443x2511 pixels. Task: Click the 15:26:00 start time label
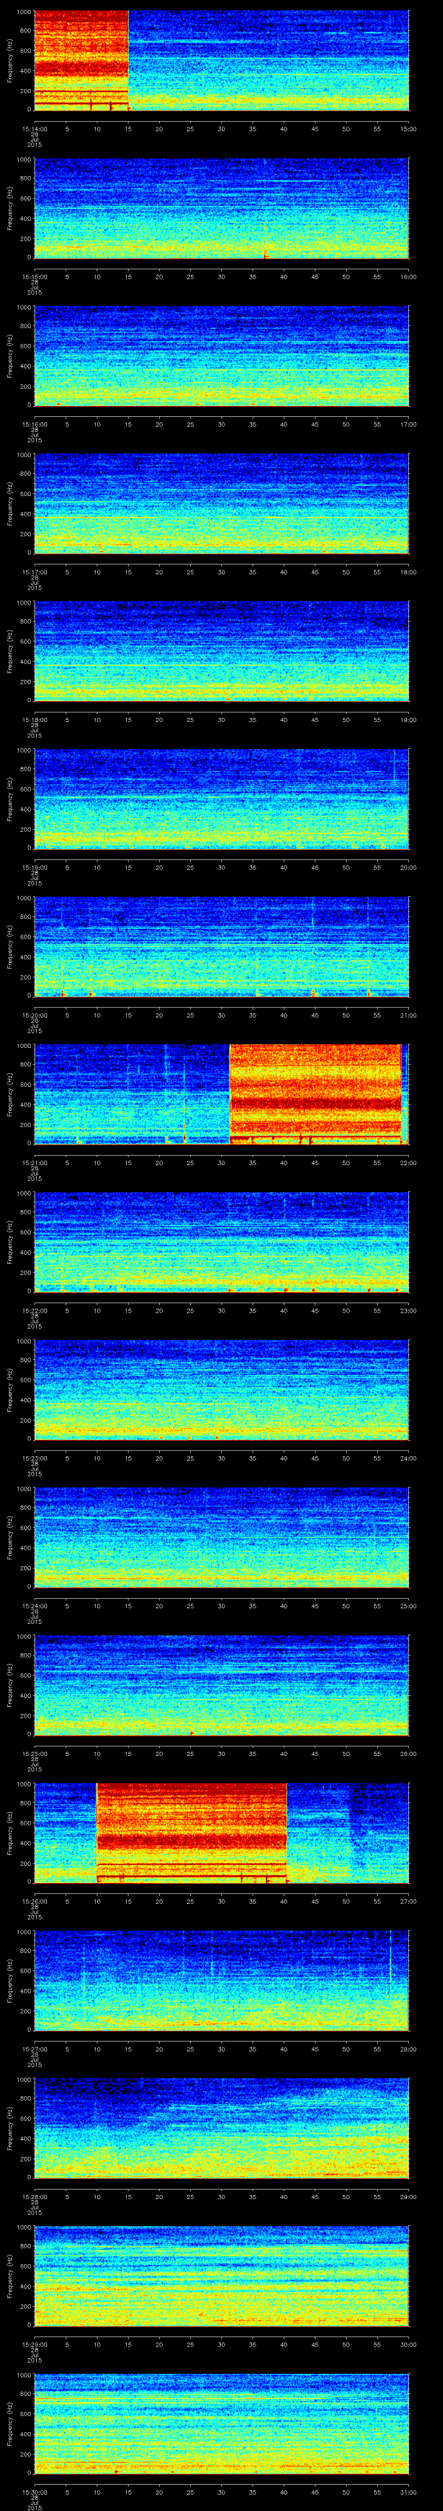(x=34, y=1901)
